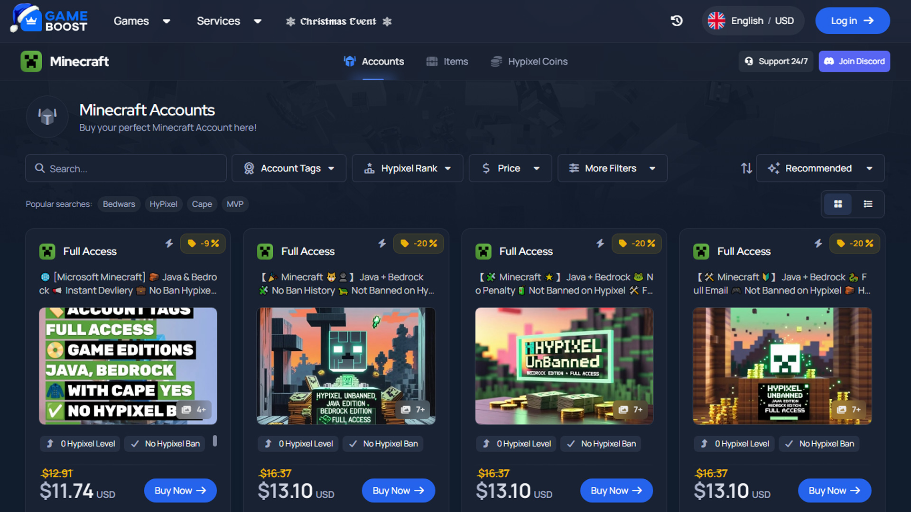Click the Log in button
This screenshot has width=911, height=512.
[853, 20]
